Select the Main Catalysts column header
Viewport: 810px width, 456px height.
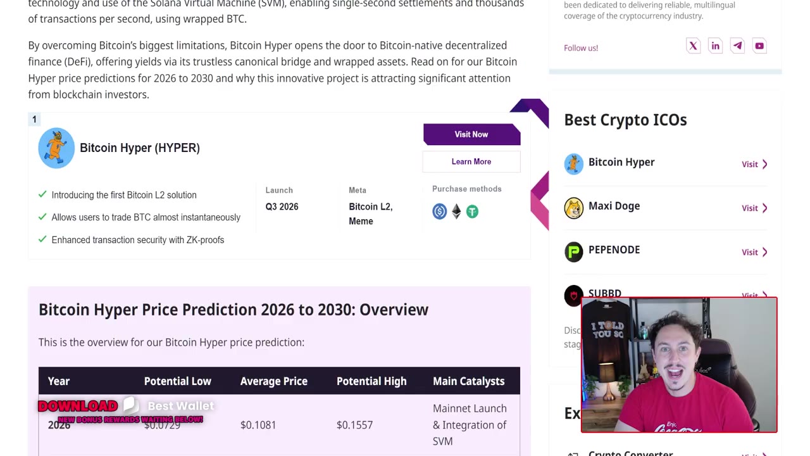pyautogui.click(x=469, y=381)
